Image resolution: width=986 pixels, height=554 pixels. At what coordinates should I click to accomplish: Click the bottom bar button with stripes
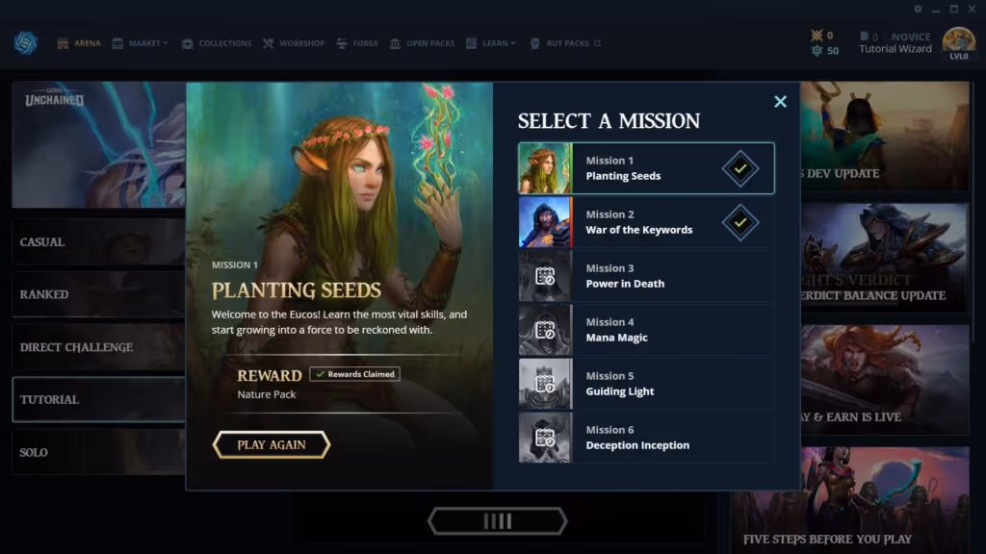497,521
